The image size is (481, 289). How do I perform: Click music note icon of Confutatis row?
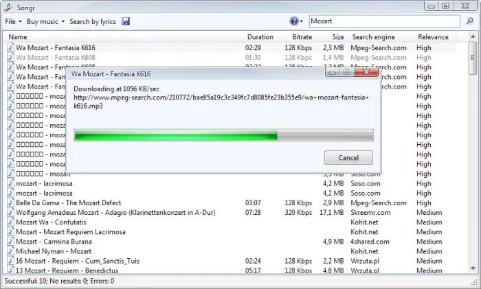pos(11,222)
